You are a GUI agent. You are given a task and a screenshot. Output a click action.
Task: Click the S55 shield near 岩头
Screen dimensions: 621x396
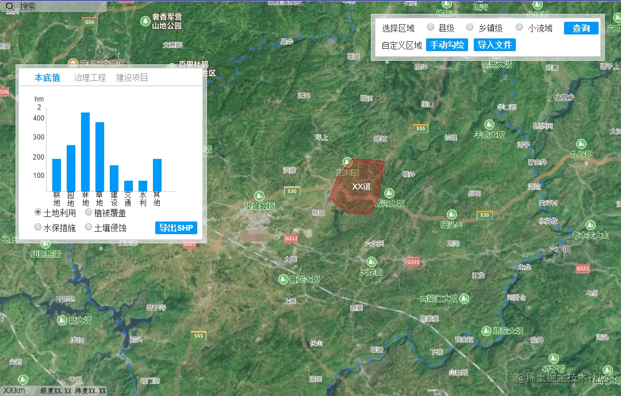pyautogui.click(x=198, y=336)
